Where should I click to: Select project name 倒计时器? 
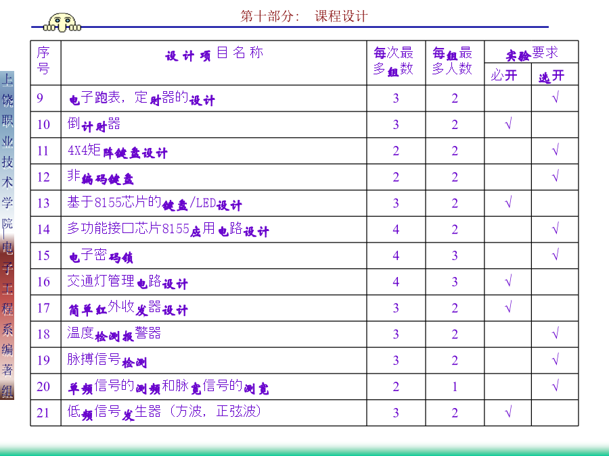pyautogui.click(x=93, y=125)
